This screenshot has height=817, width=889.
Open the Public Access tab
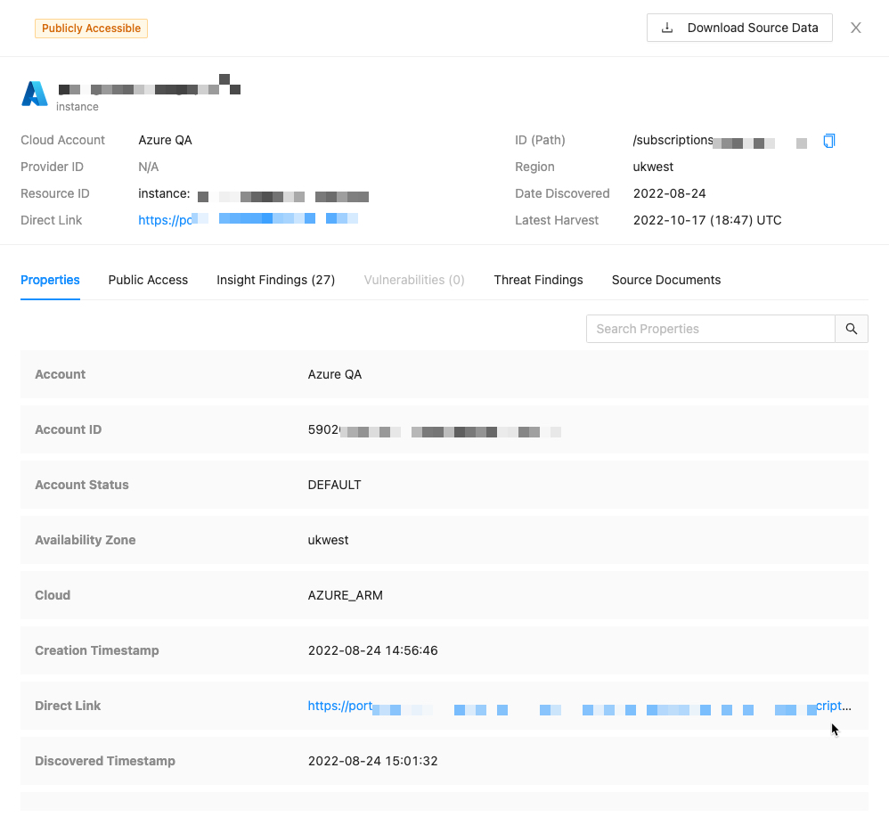tap(148, 280)
